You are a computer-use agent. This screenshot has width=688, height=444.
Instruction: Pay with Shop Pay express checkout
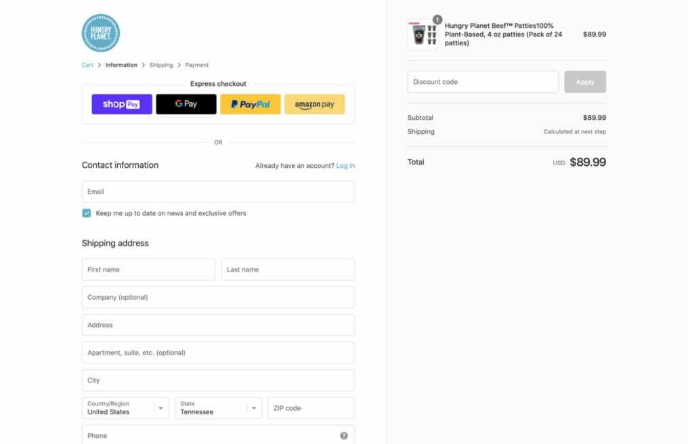click(x=122, y=104)
